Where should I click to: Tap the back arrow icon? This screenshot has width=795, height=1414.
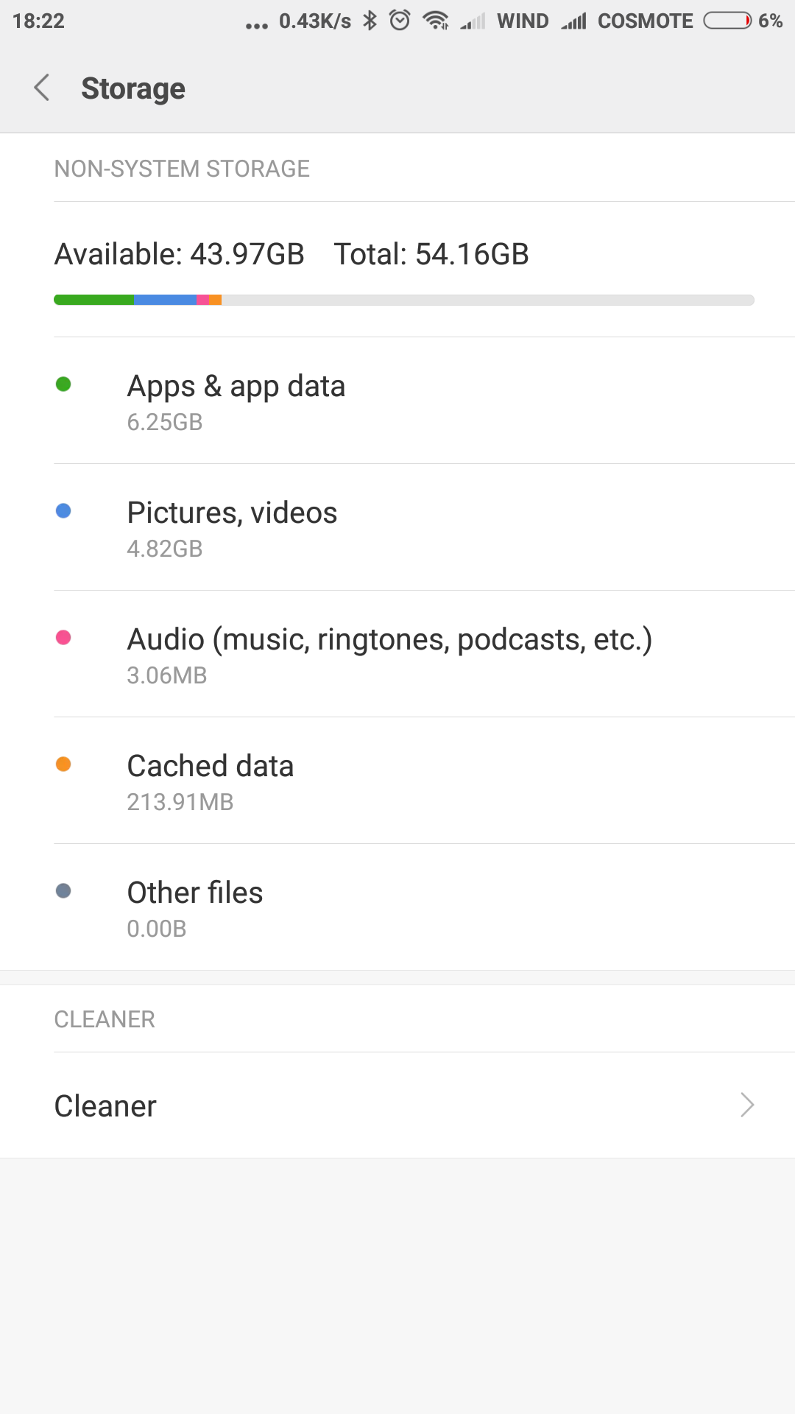pos(42,88)
